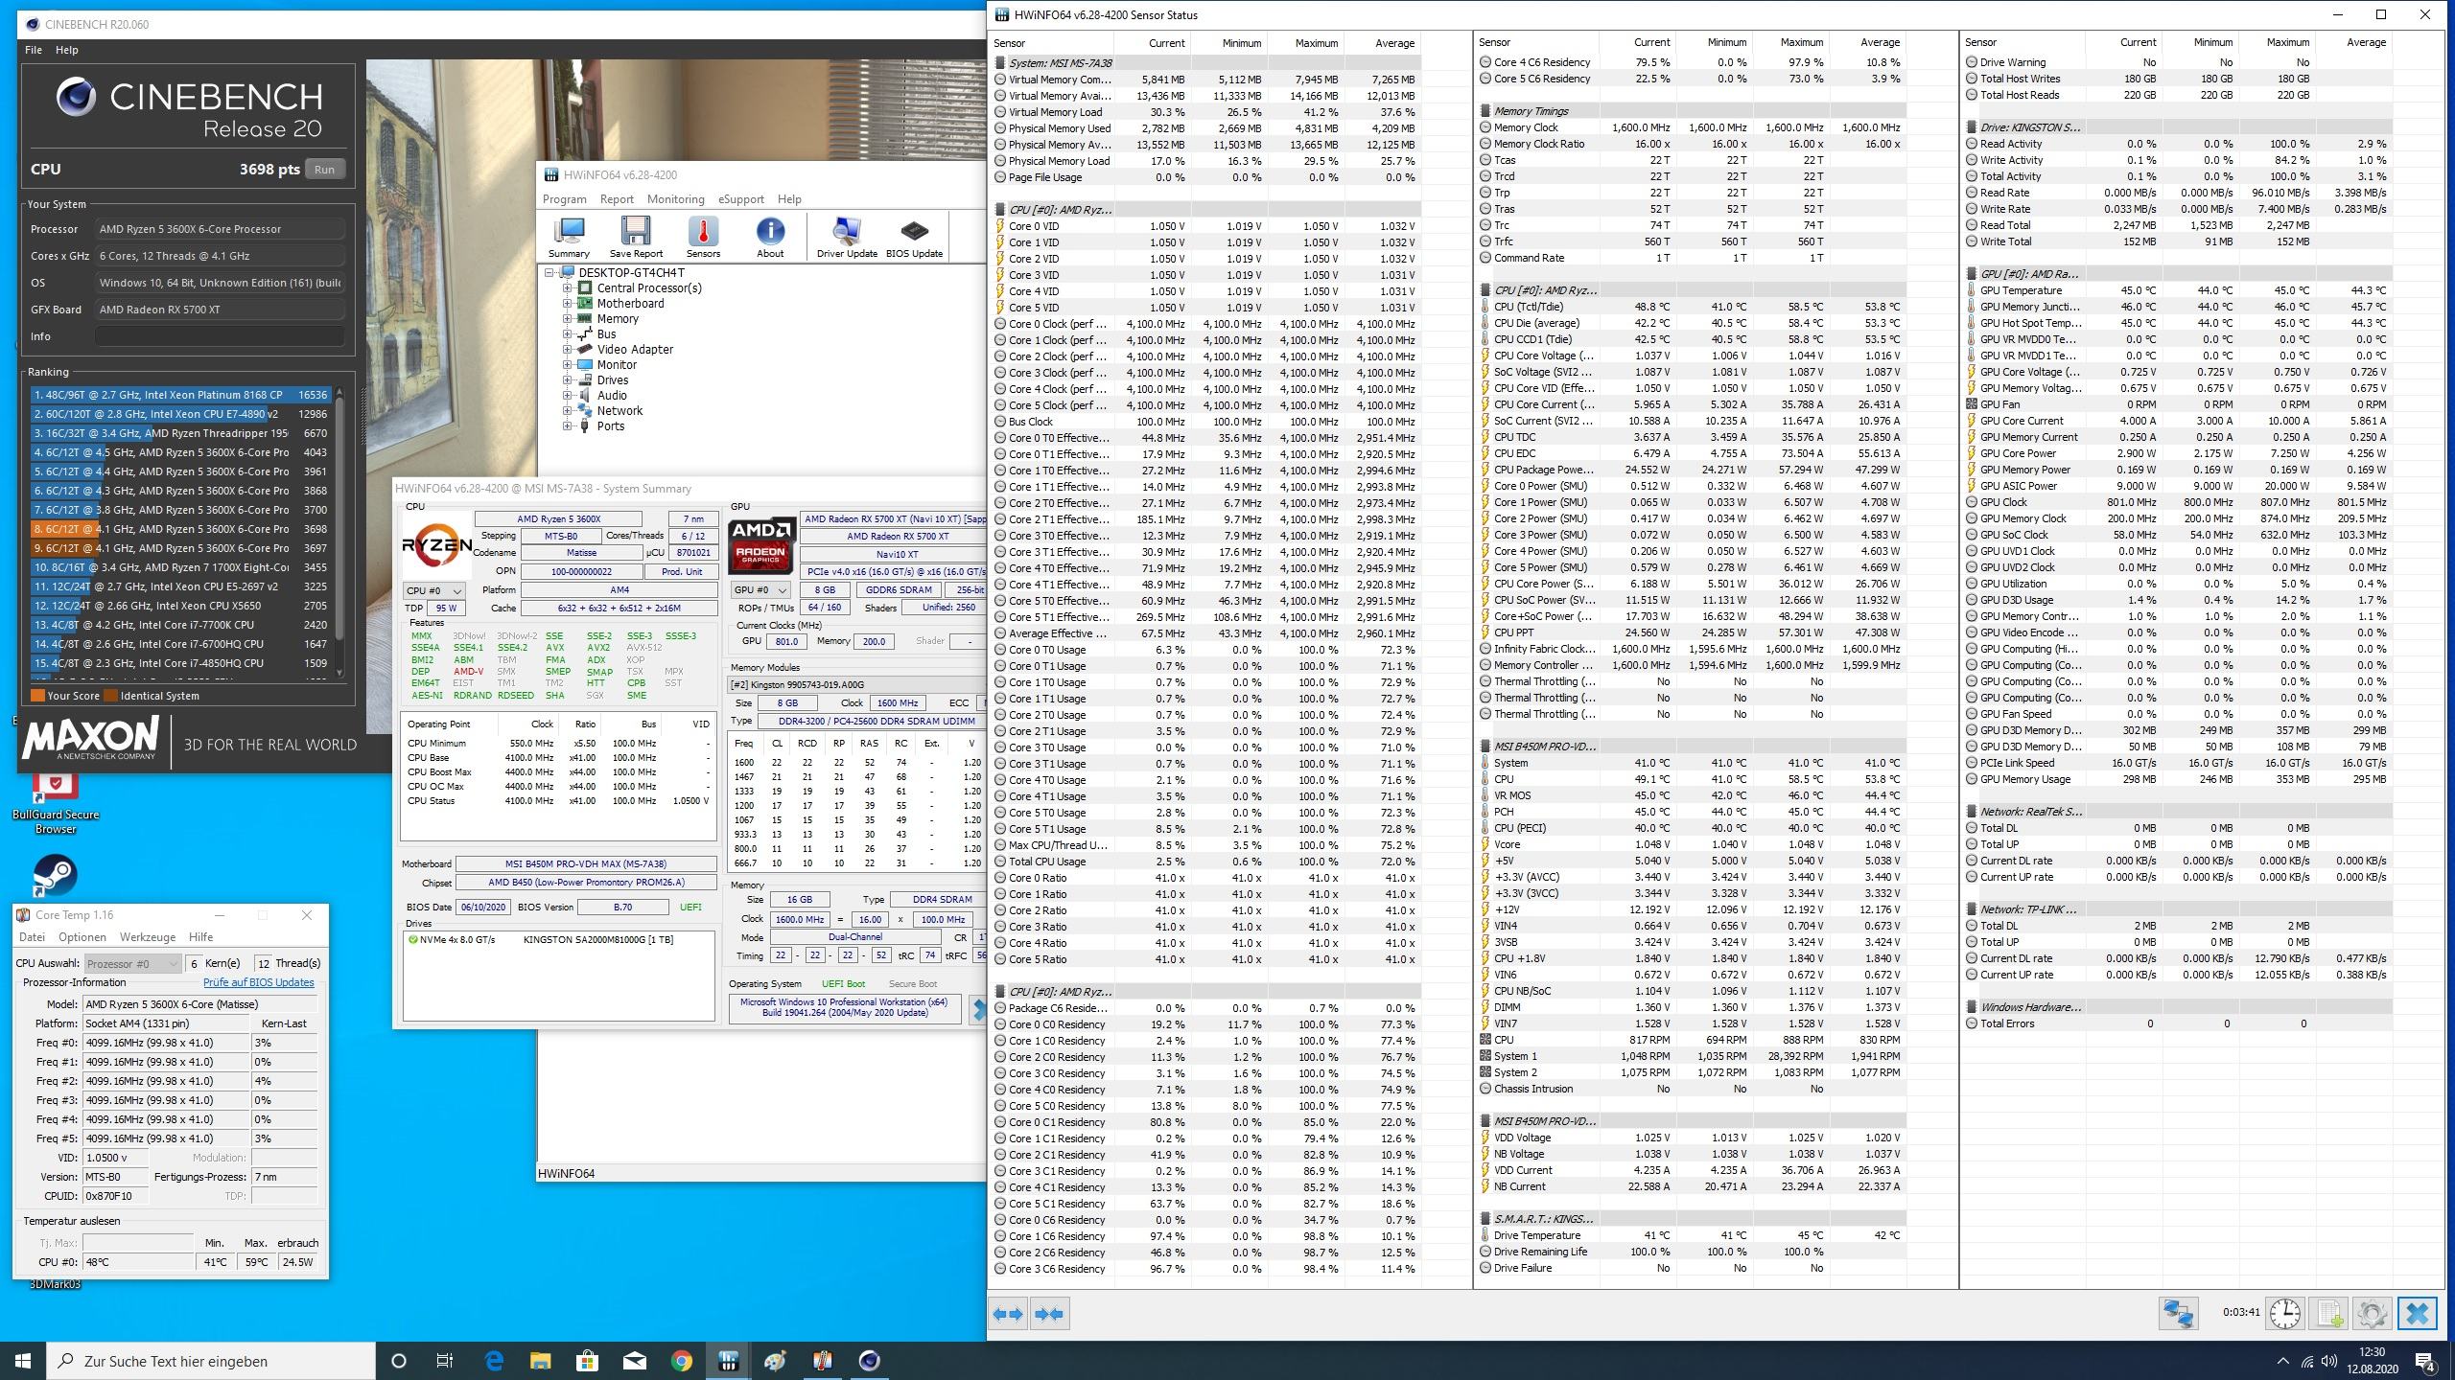Maximize the HWiNFO64 Sensor Status window
This screenshot has width=2455, height=1380.
click(2381, 14)
